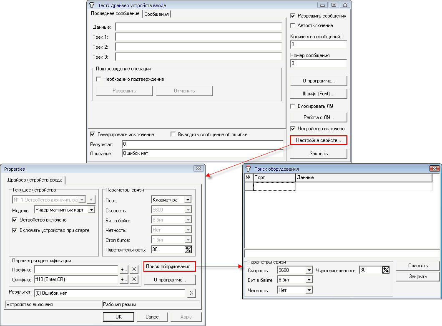Check Необходимо подтверждение checkbox
442x326 pixels.
tap(99, 79)
